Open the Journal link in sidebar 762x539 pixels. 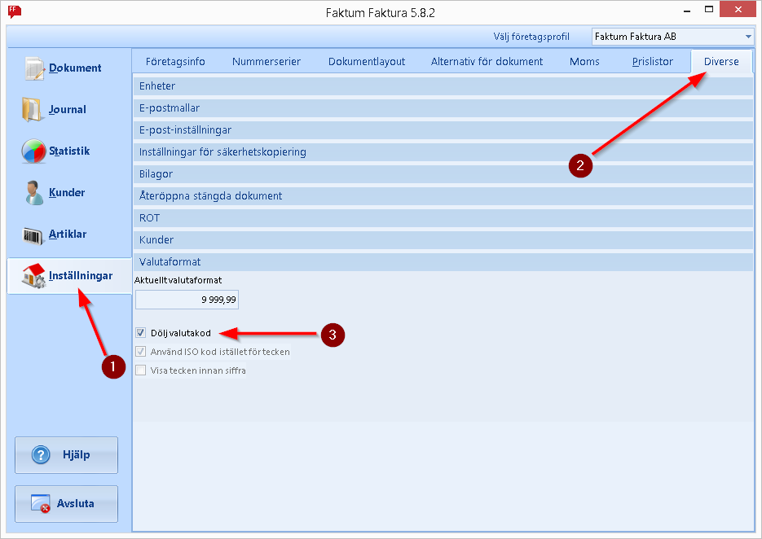(x=68, y=110)
